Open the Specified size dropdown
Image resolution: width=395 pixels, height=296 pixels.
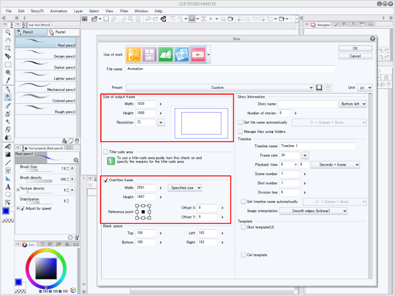(185, 188)
